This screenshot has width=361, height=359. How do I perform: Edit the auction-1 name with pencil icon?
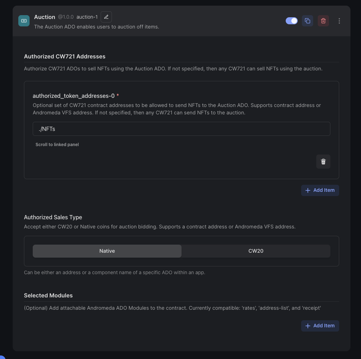click(106, 17)
